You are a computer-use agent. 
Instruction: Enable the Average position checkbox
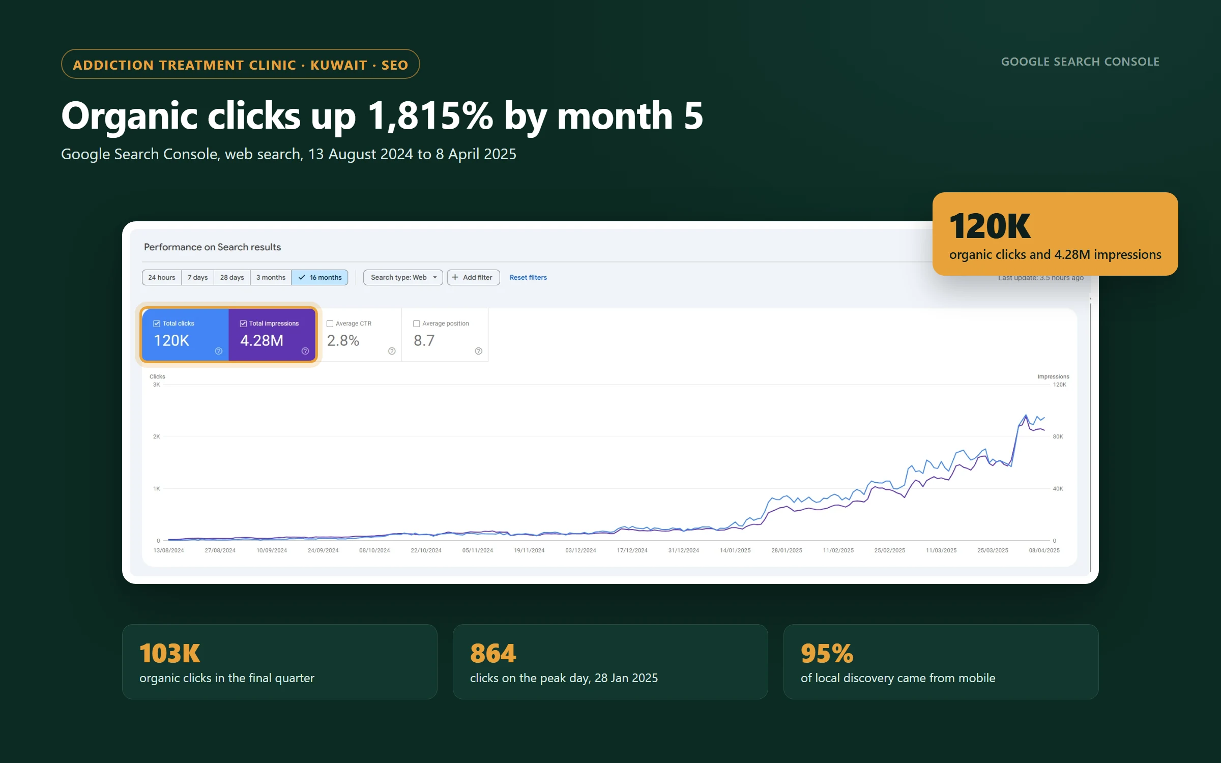(x=417, y=324)
